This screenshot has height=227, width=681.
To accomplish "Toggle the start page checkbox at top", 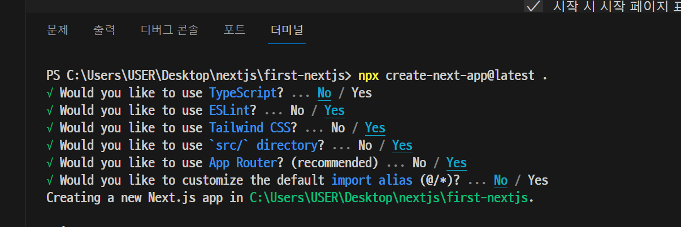I will click(533, 6).
